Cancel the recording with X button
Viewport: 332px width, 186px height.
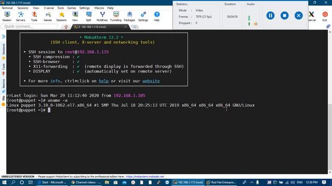299,16
